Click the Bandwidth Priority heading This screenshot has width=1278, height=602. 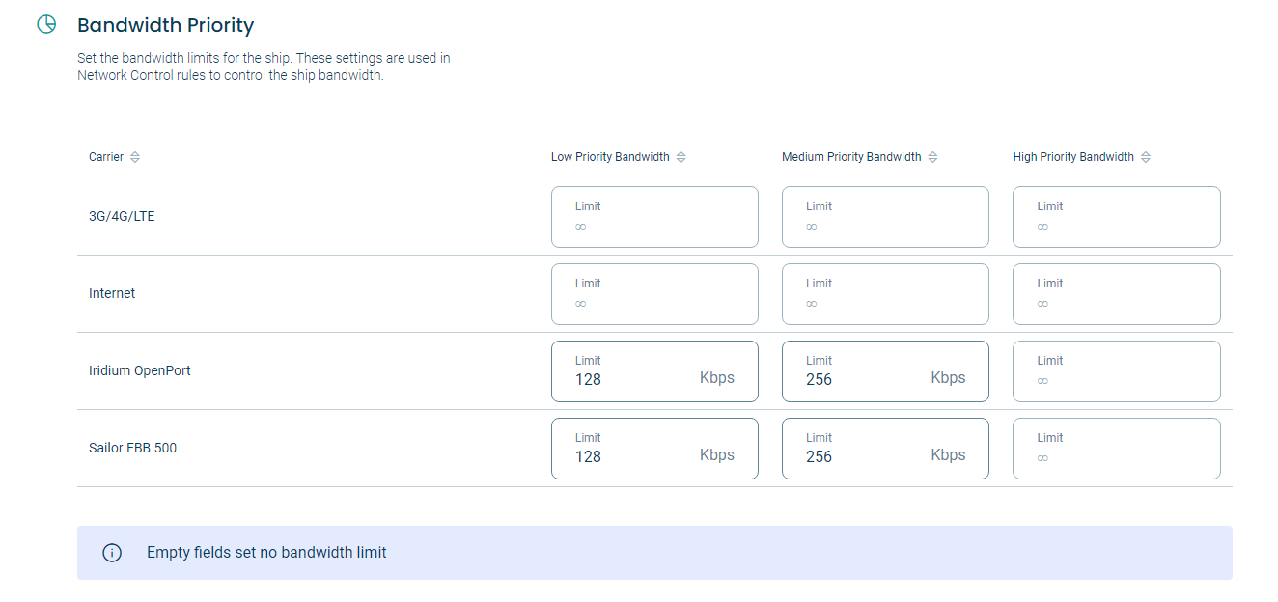pos(166,26)
